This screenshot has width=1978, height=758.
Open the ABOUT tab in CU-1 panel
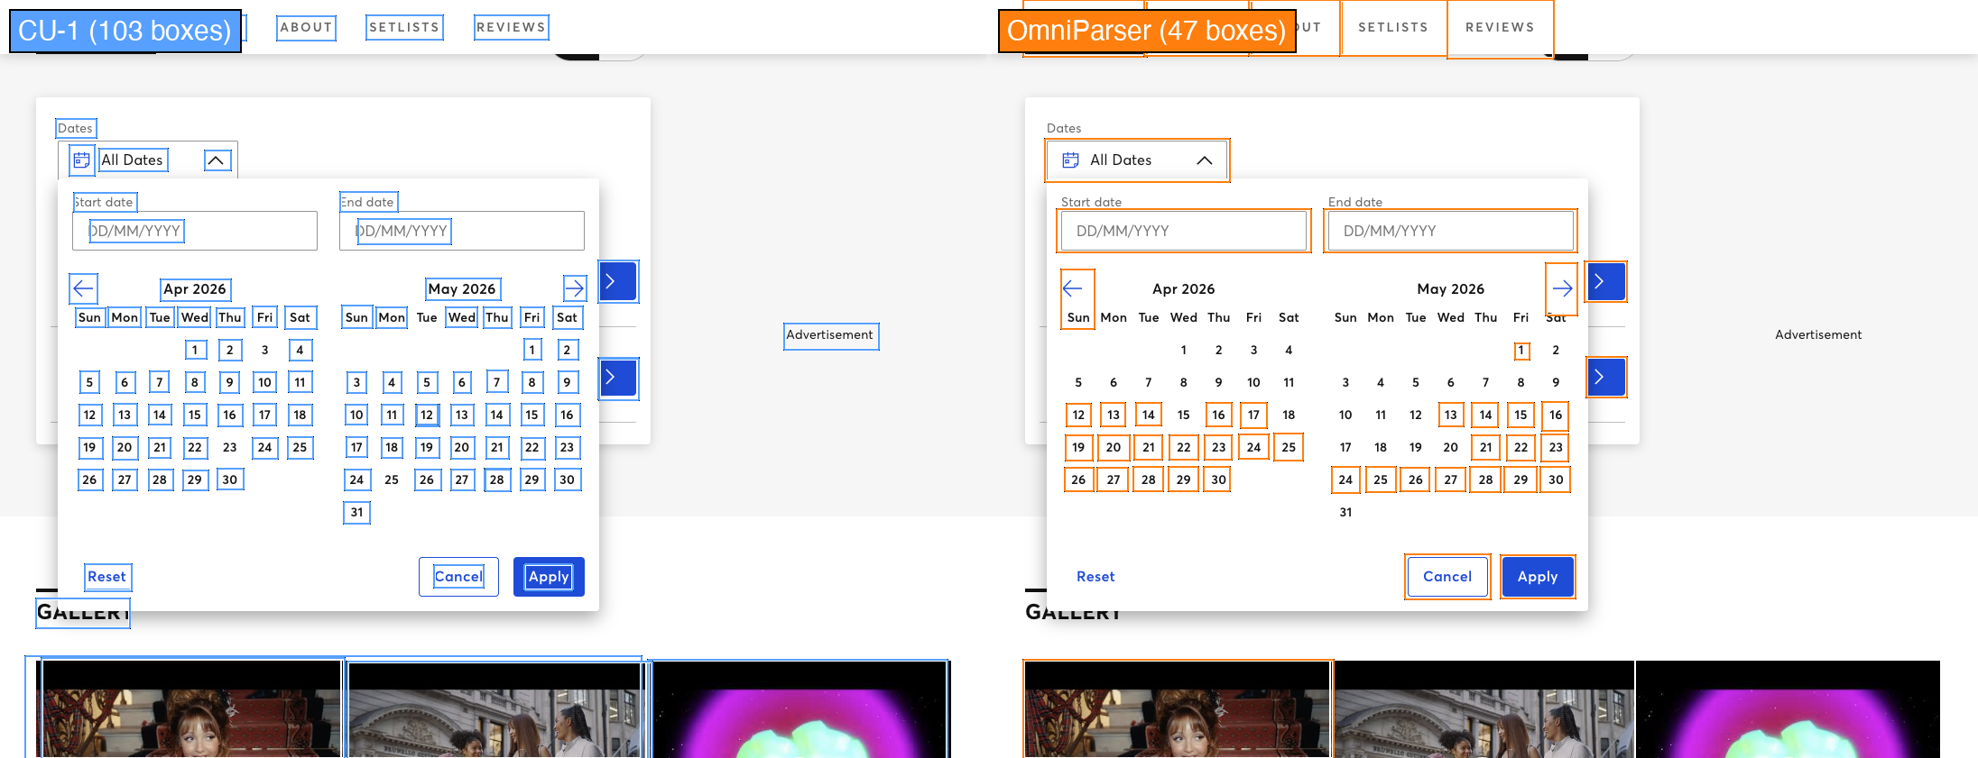[x=306, y=27]
